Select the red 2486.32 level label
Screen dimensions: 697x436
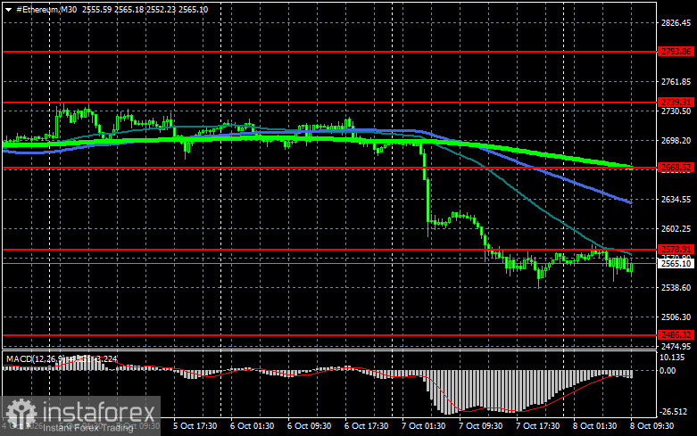676,334
